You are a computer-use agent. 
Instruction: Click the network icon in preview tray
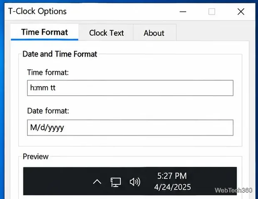click(x=116, y=182)
